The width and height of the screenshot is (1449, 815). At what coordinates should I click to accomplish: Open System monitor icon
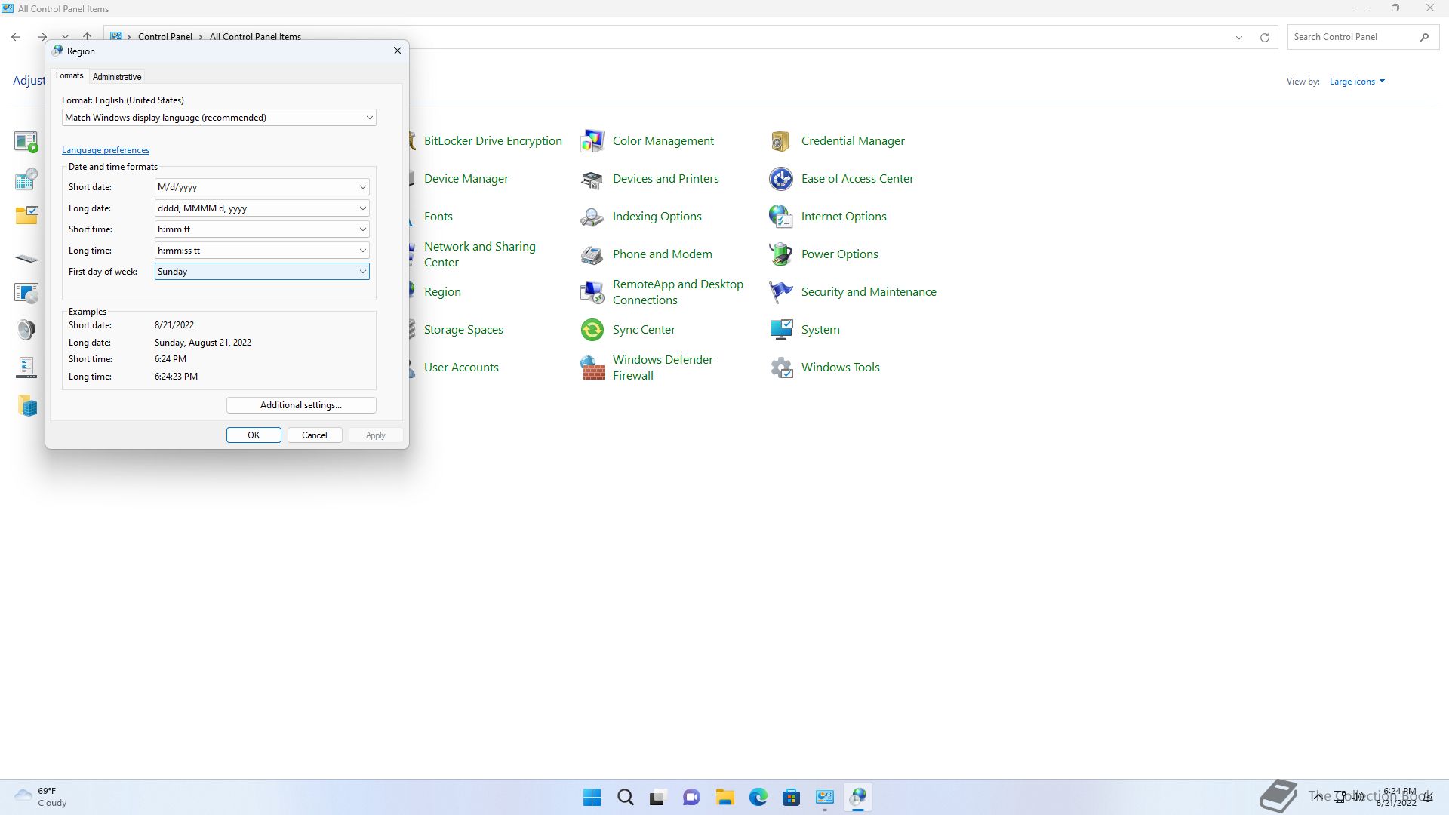pos(781,330)
